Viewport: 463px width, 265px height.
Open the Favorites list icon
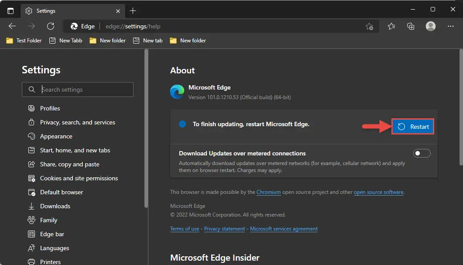tap(391, 26)
